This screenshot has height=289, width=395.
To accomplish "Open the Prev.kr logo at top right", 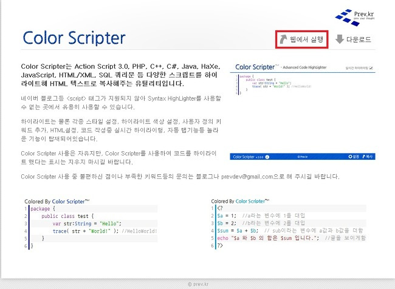I will pyautogui.click(x=354, y=18).
